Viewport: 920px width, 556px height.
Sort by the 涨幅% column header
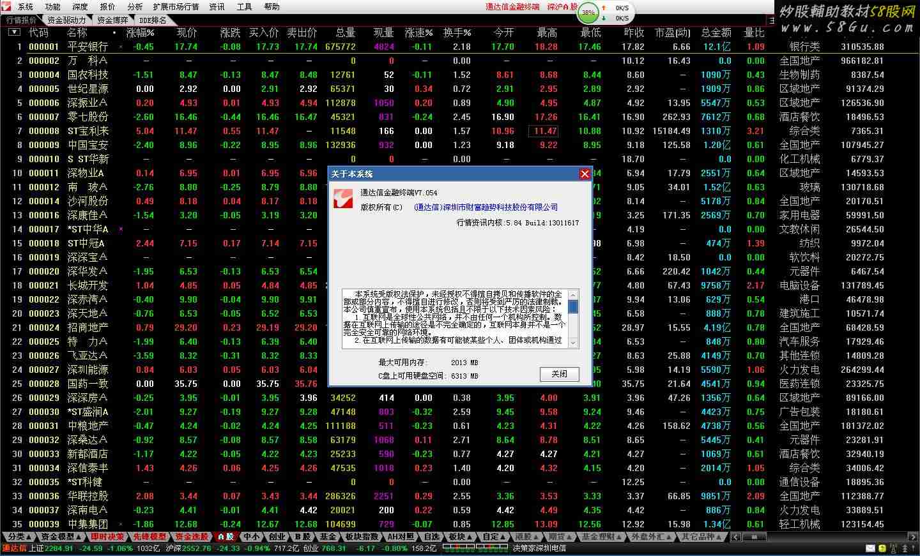pos(140,33)
